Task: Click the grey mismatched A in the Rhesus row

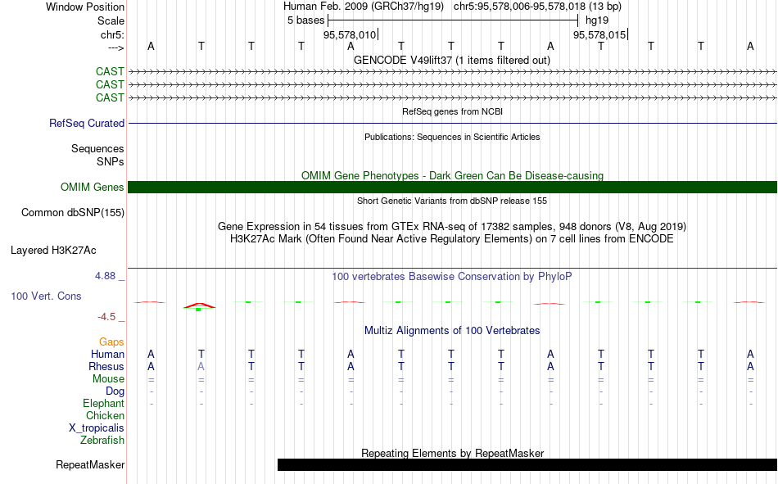Action: pyautogui.click(x=201, y=366)
